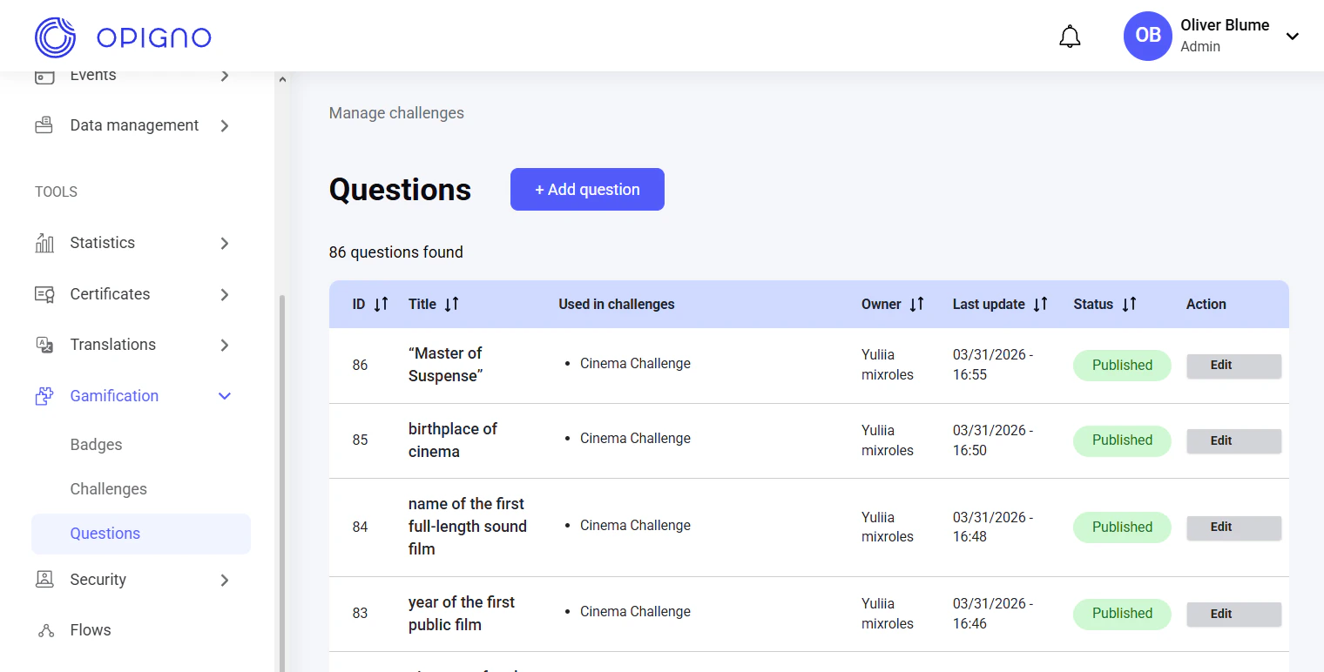The height and width of the screenshot is (672, 1324).
Task: Expand Data management submenu chevron
Action: coord(225,125)
